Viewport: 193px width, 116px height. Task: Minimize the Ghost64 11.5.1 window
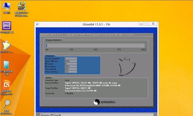141,24
